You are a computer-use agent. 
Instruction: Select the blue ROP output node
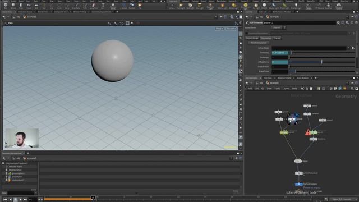point(298,184)
